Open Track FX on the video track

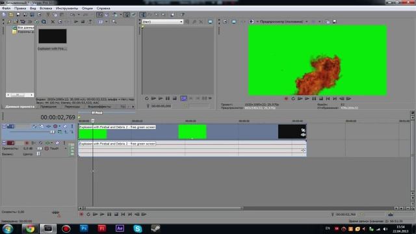tap(48, 126)
